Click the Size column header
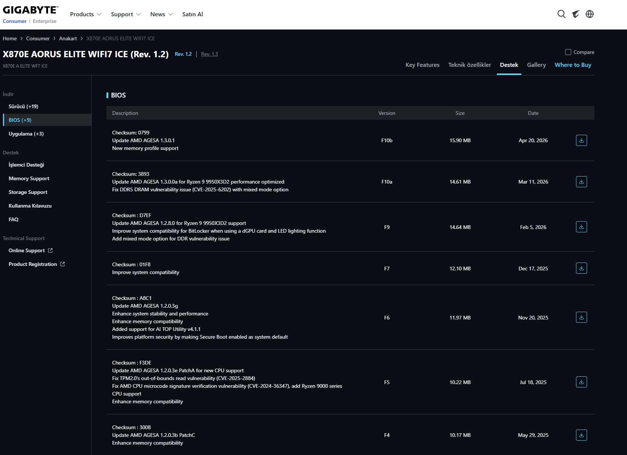627x455 pixels. 460,113
